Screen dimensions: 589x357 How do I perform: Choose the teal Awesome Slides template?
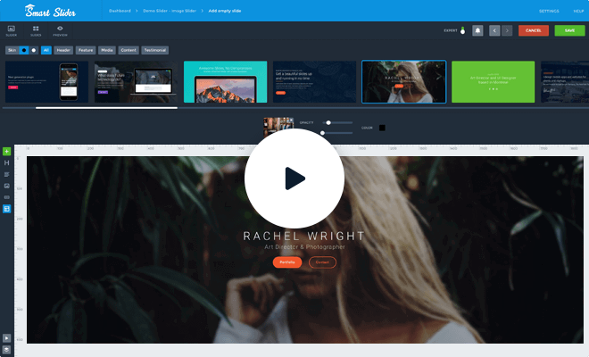226,82
